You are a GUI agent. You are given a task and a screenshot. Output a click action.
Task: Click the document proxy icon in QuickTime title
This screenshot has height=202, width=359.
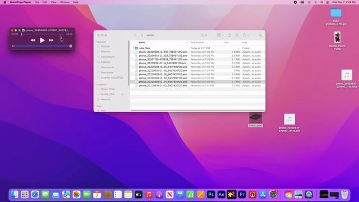click(23, 30)
